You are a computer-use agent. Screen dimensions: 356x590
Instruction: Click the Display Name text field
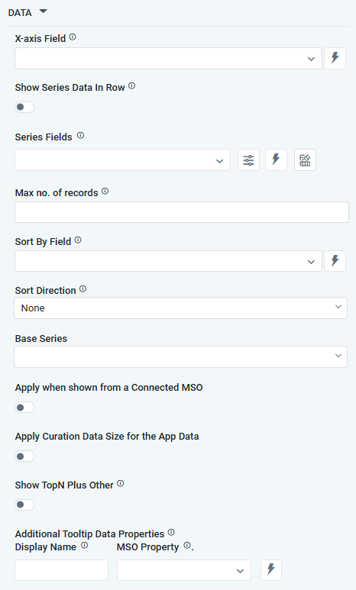[61, 570]
